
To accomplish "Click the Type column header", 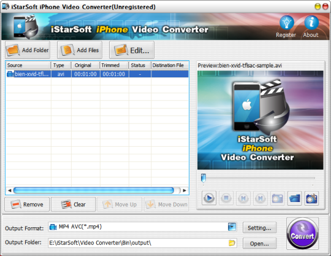I will 61,65.
